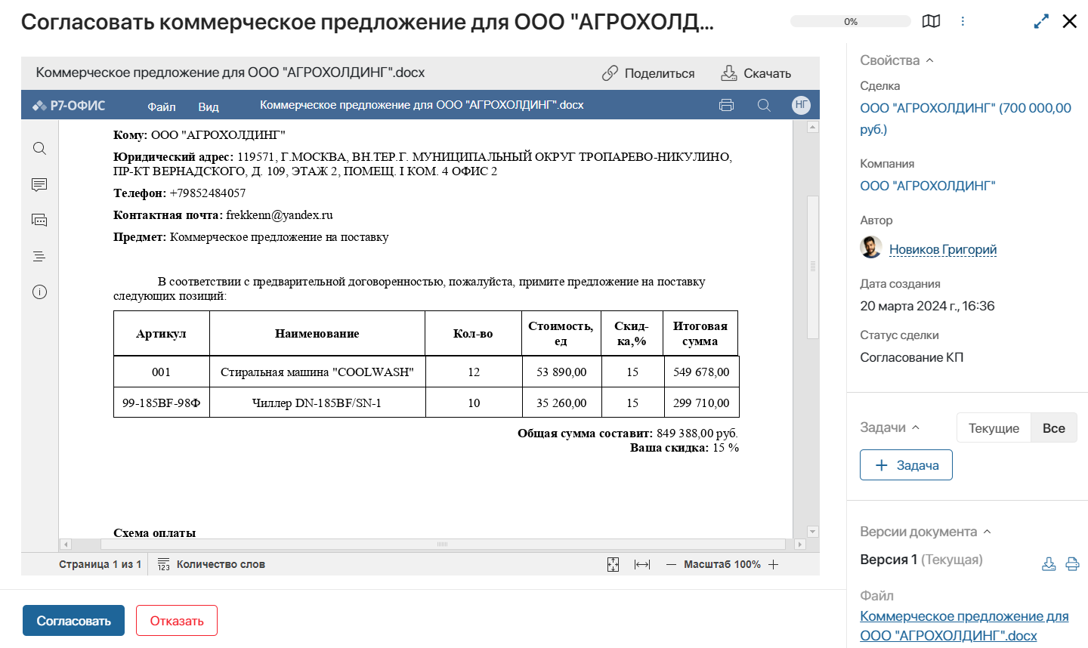Open the file link Коммерческое предложение .docx
The height and width of the screenshot is (648, 1088).
(964, 626)
